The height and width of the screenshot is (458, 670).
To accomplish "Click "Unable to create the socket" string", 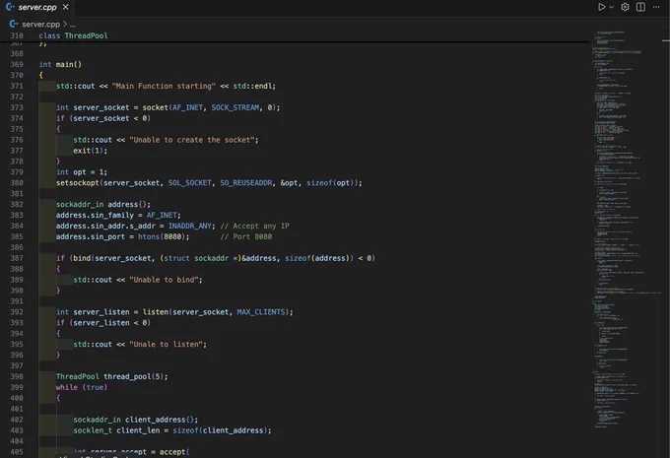I will [192, 140].
